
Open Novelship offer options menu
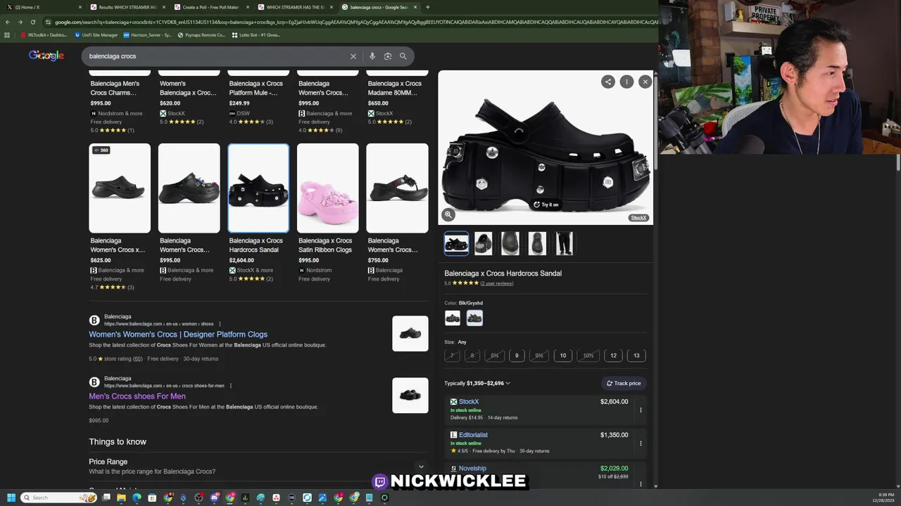point(641,484)
